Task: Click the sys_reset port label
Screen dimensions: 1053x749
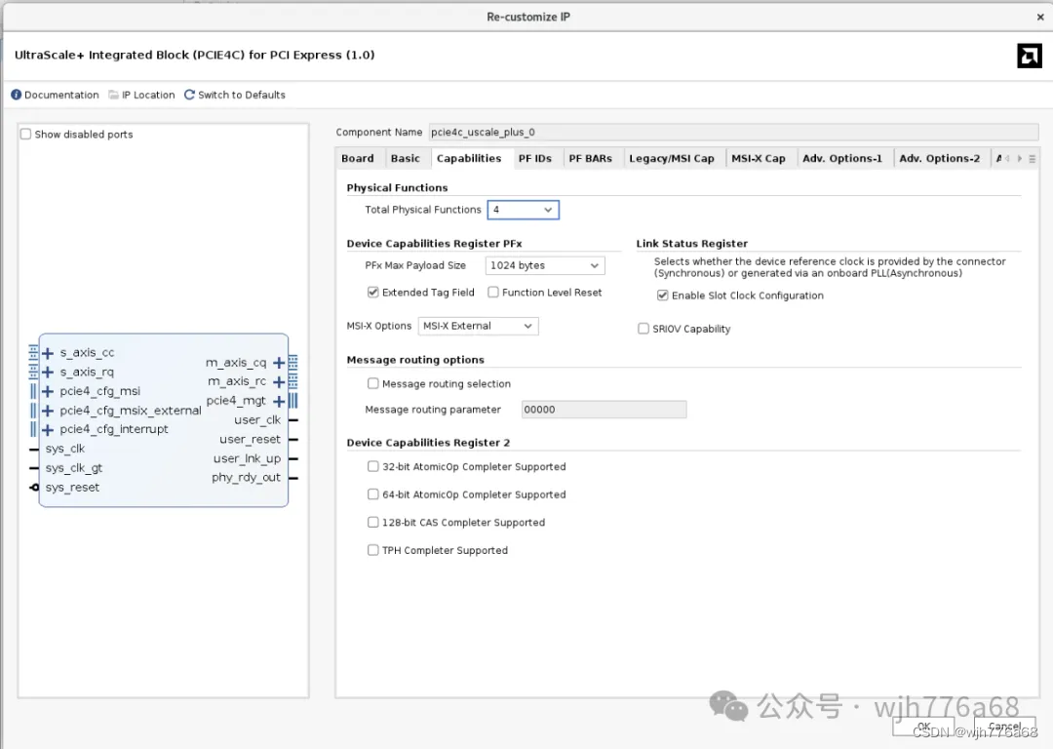Action: [72, 488]
